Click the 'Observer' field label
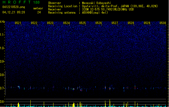Image resolution: width=169 pixels, height=107 pixels. click(55, 3)
